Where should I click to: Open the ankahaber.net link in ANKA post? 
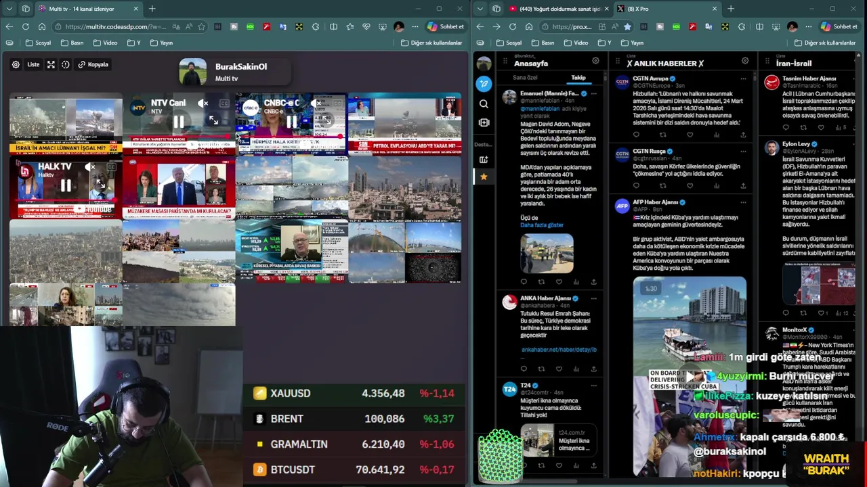pyautogui.click(x=559, y=350)
